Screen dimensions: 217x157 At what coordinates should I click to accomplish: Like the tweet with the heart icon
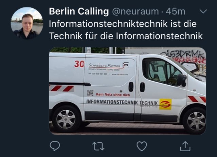142,146
